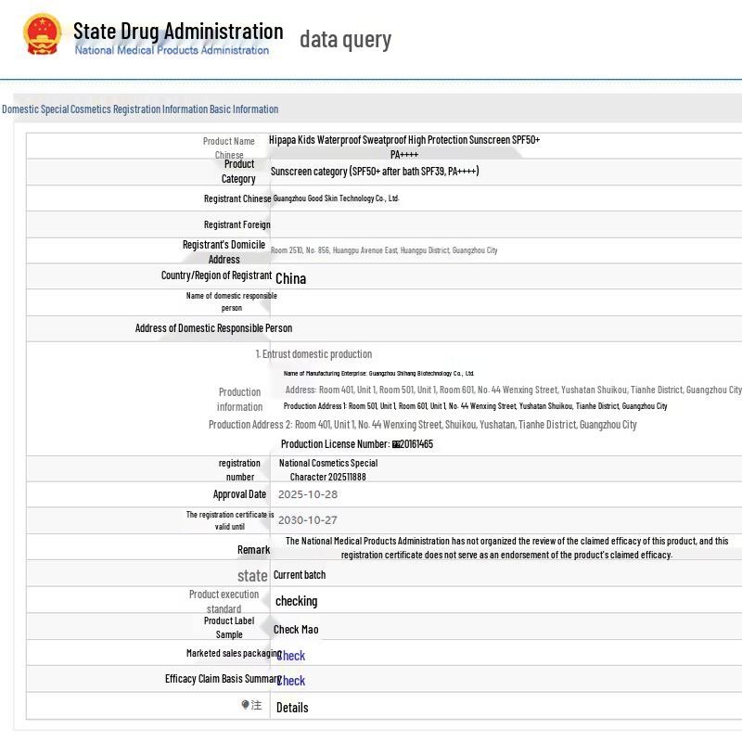The width and height of the screenshot is (742, 742).
Task: Open the Details link in the note row
Action: [292, 708]
